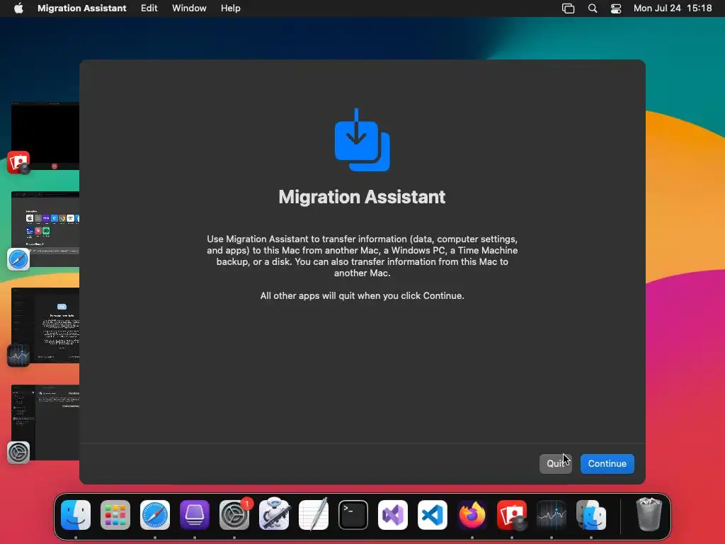Open Visual Studio from the Dock
Viewport: 725px width, 544px height.
tap(393, 515)
